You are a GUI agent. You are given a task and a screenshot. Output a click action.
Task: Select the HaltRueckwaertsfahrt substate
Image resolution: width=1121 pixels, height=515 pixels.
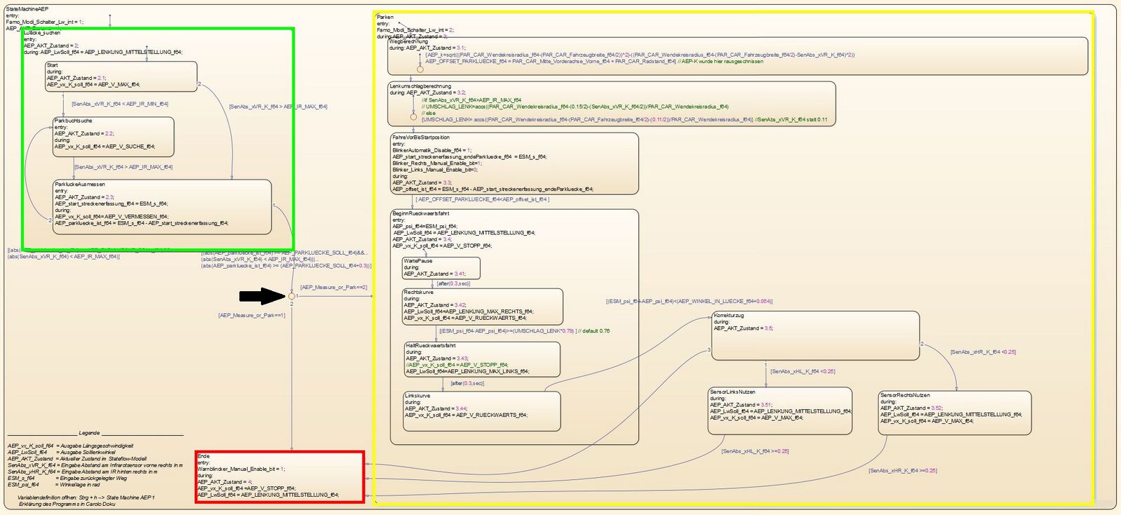tap(482, 359)
